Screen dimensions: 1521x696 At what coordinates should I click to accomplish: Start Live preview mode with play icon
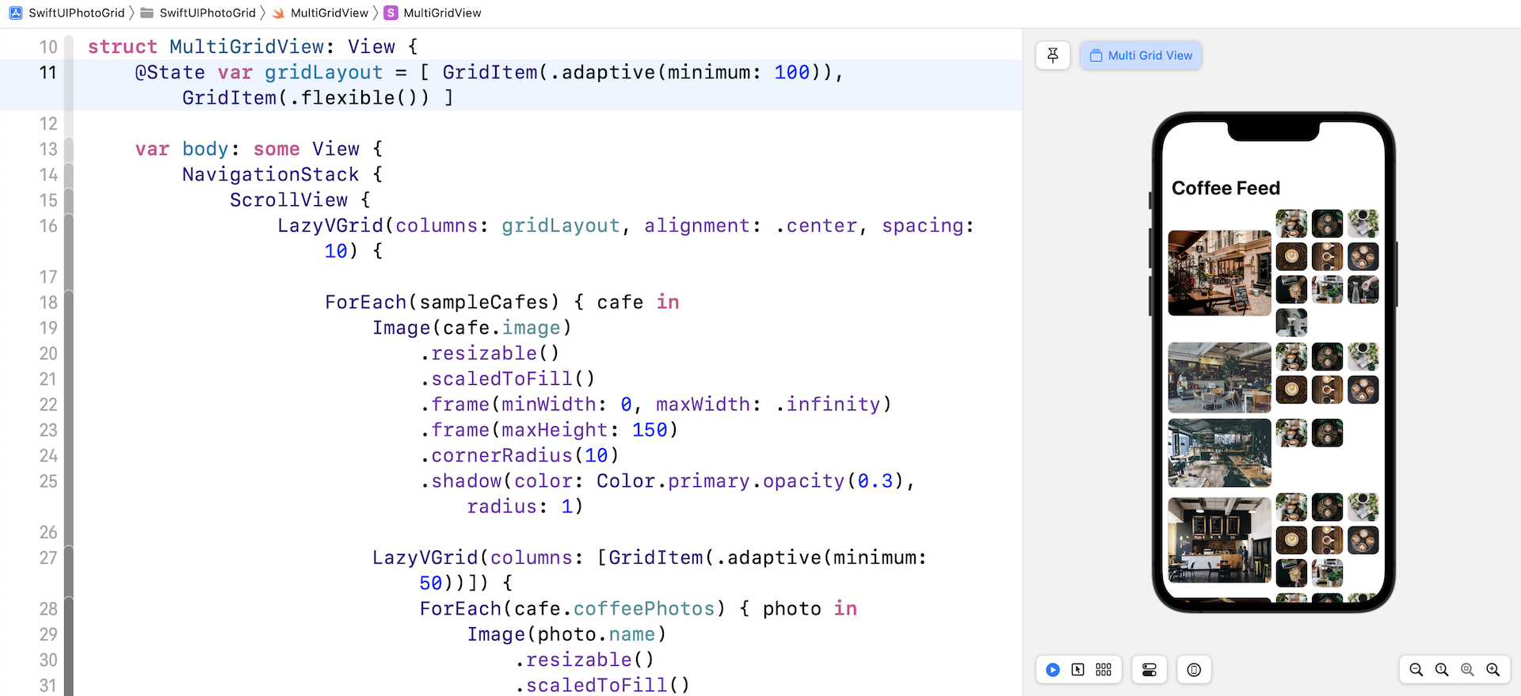pos(1053,670)
